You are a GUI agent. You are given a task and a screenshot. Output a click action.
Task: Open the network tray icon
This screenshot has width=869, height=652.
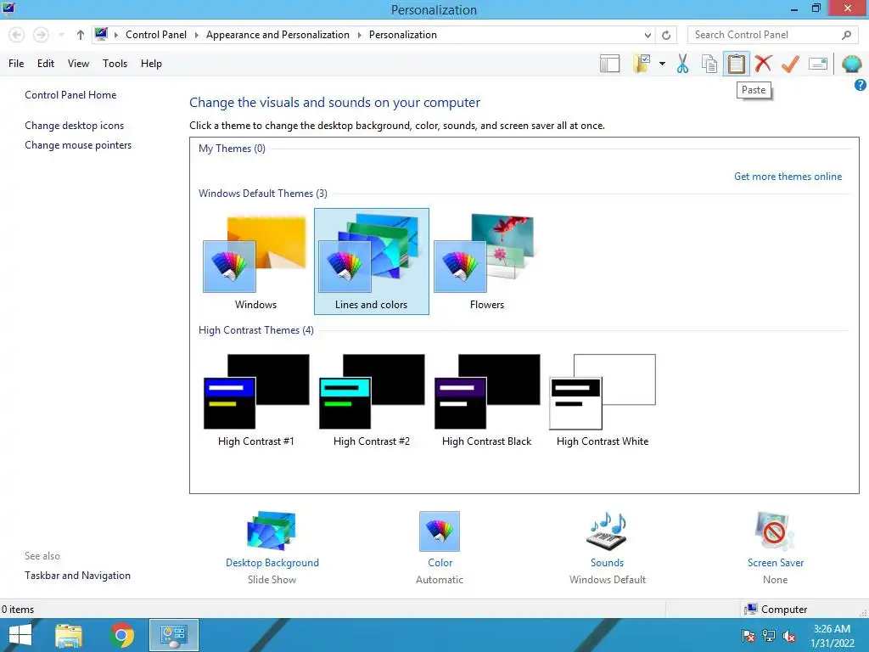(769, 636)
